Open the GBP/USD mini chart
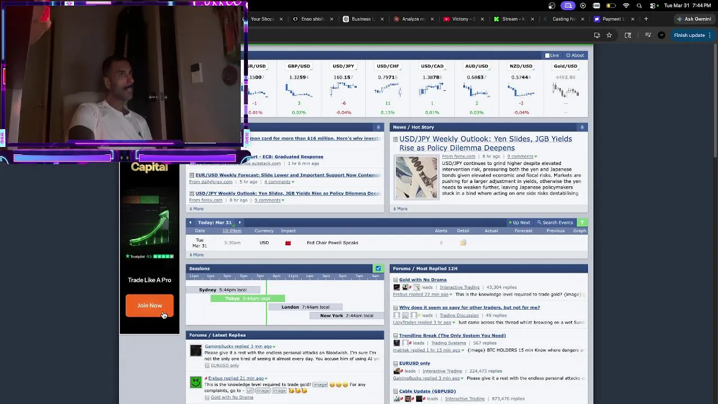 [x=299, y=90]
